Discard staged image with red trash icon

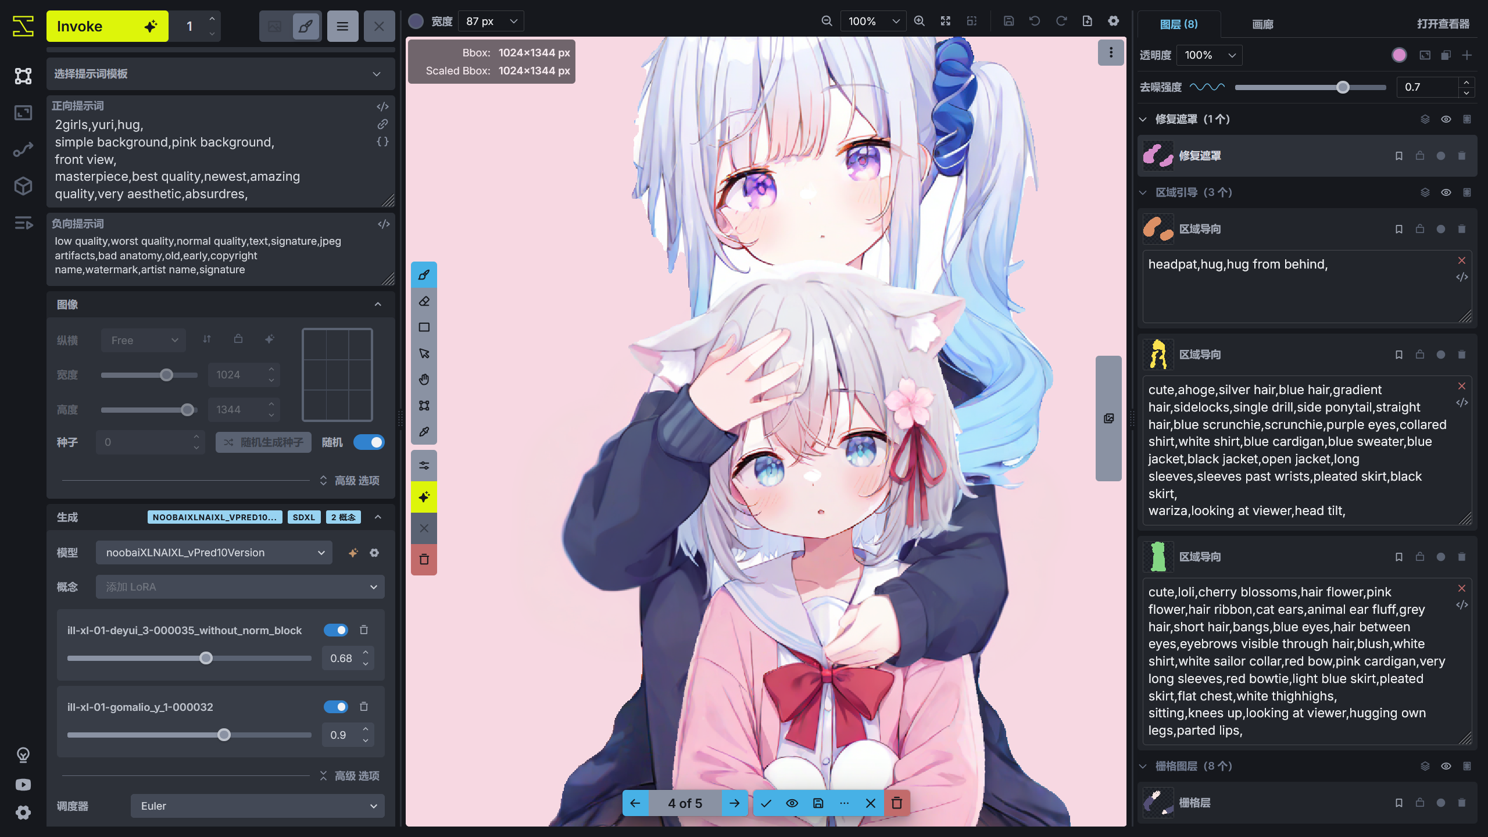(x=897, y=803)
